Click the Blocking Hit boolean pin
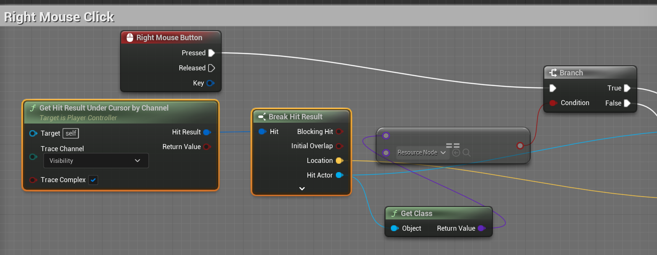657x255 pixels. coord(339,132)
